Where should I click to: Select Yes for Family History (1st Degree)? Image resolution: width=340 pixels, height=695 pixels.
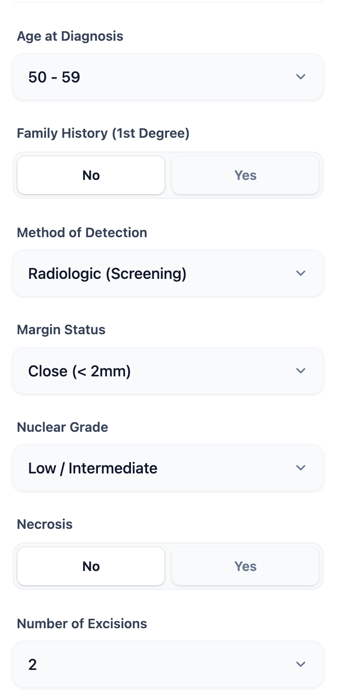(x=245, y=175)
